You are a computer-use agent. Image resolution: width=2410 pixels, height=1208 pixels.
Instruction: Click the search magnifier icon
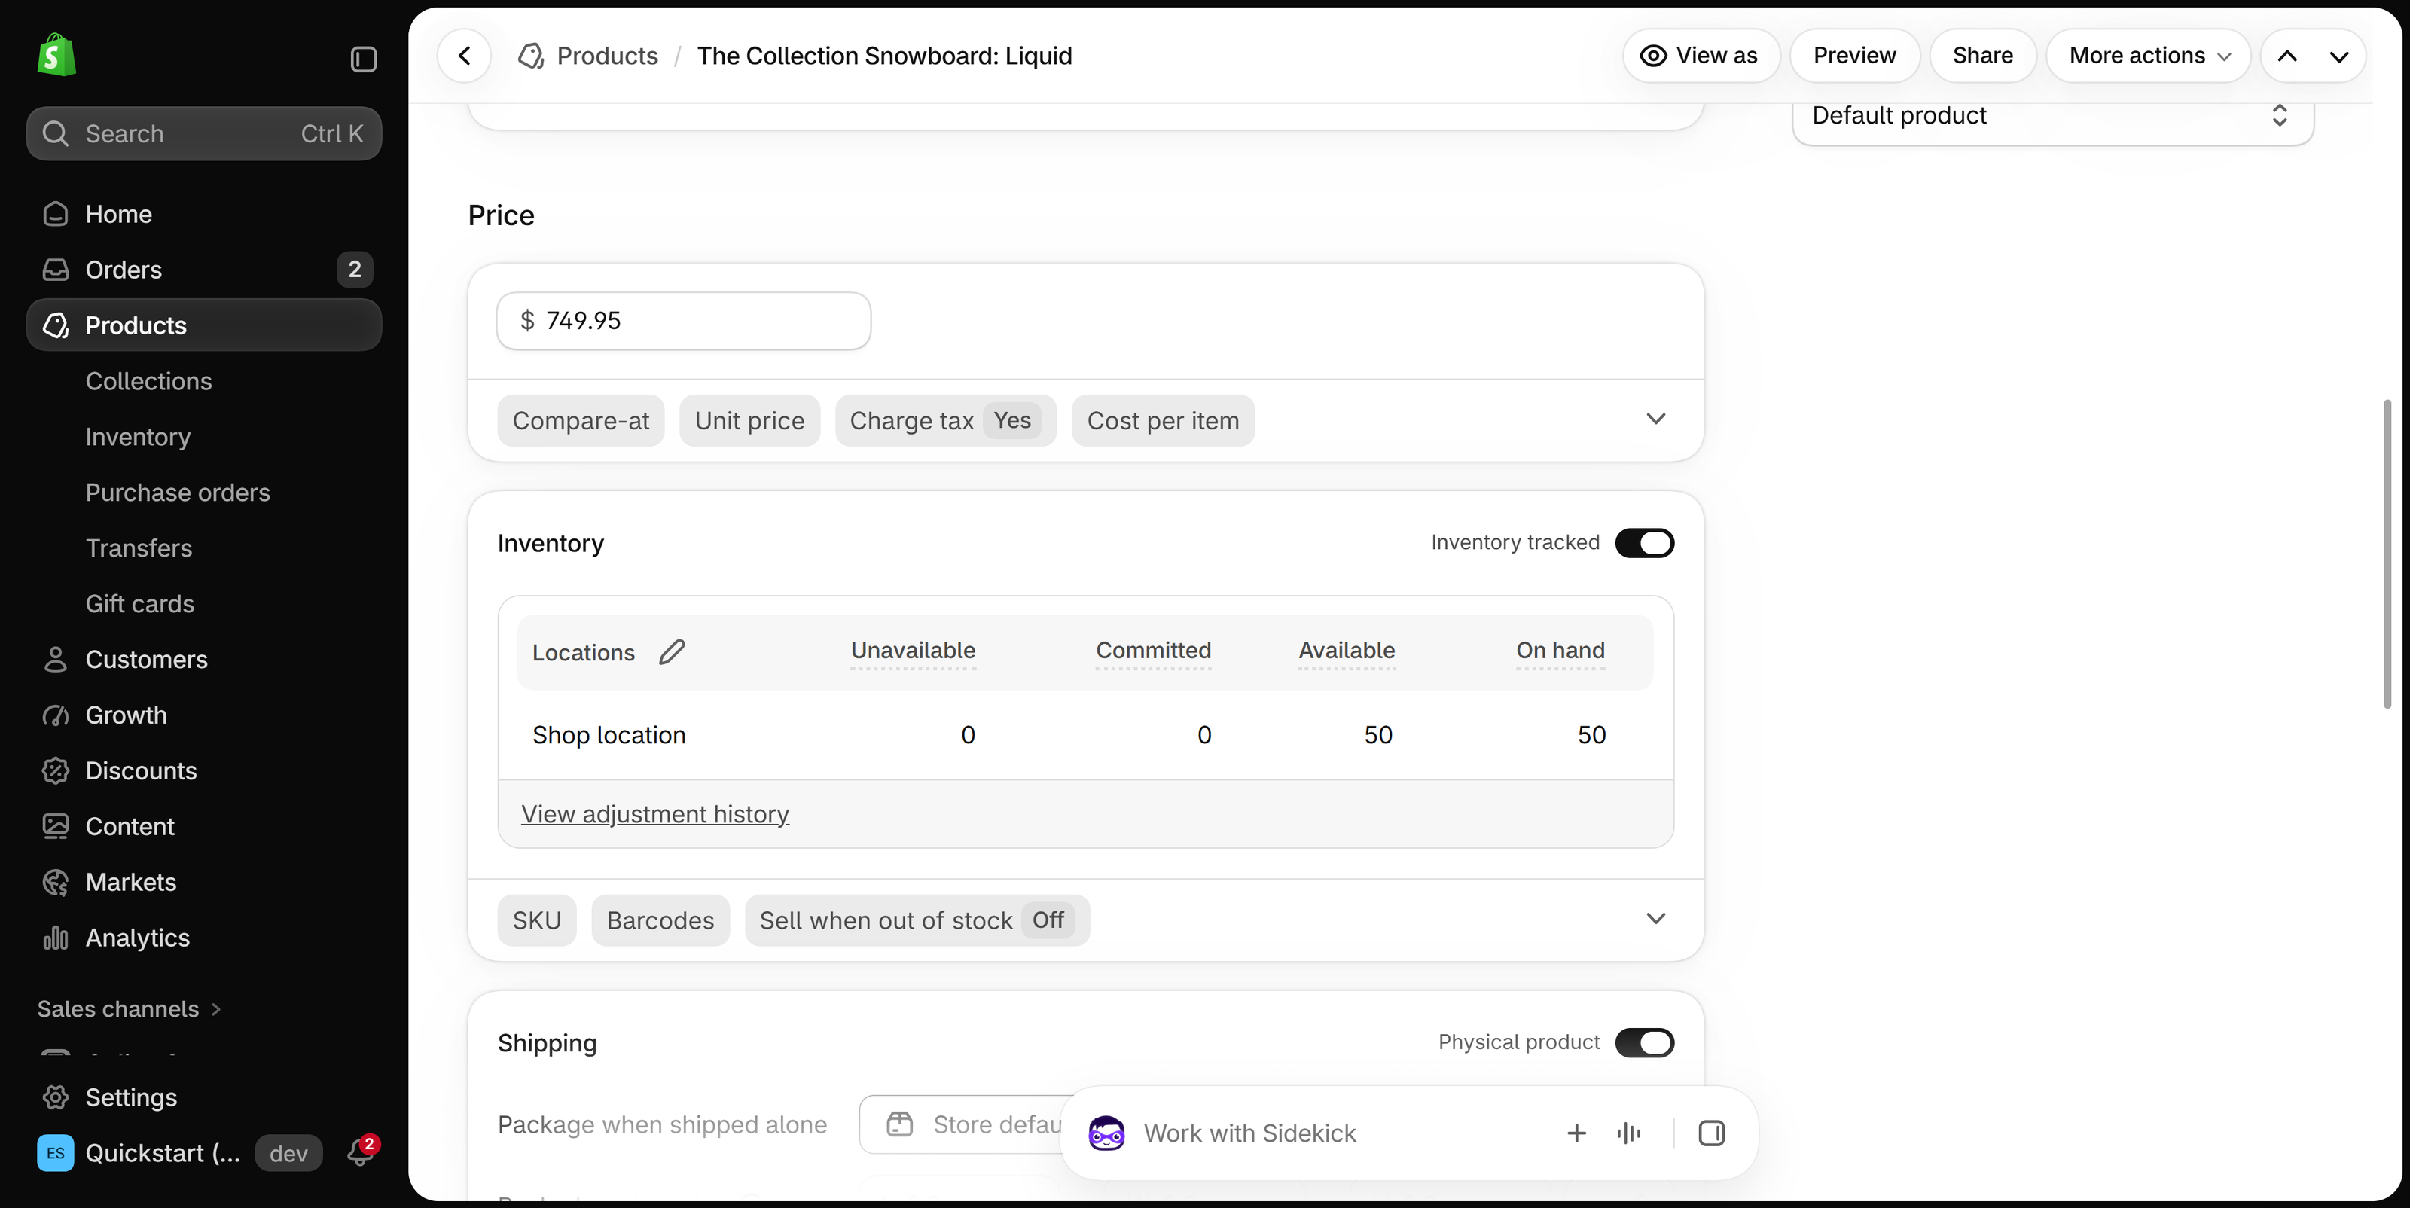click(55, 134)
